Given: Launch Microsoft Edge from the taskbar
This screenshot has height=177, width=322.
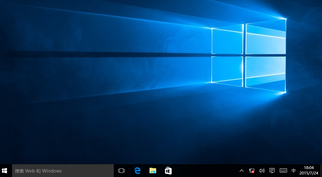Looking at the screenshot, I should pyautogui.click(x=137, y=171).
